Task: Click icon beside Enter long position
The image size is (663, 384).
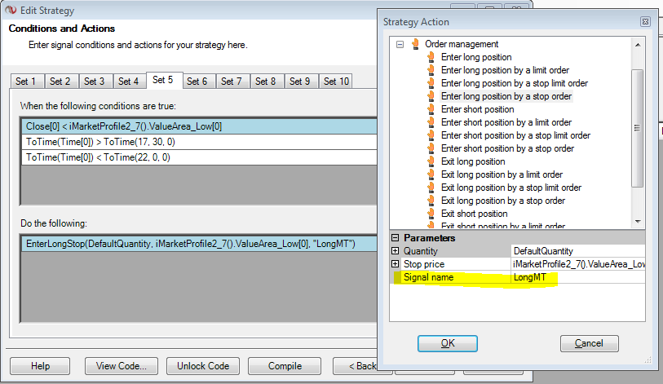Action: pos(431,57)
